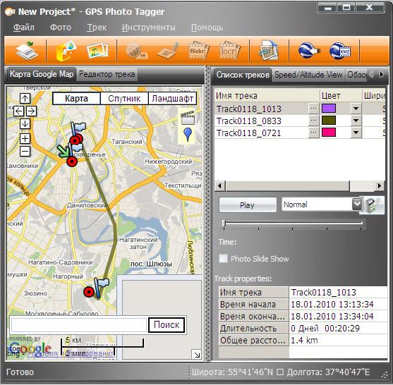
Task: Click the ellipsis button for Track0118_0721
Action: point(313,133)
